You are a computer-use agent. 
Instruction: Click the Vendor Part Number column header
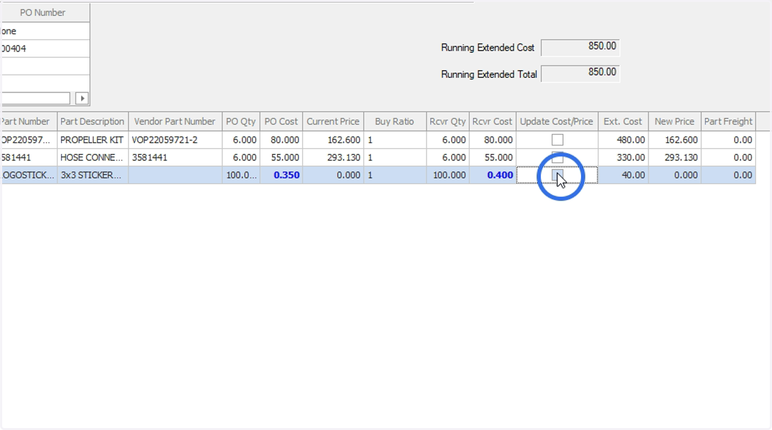[175, 121]
